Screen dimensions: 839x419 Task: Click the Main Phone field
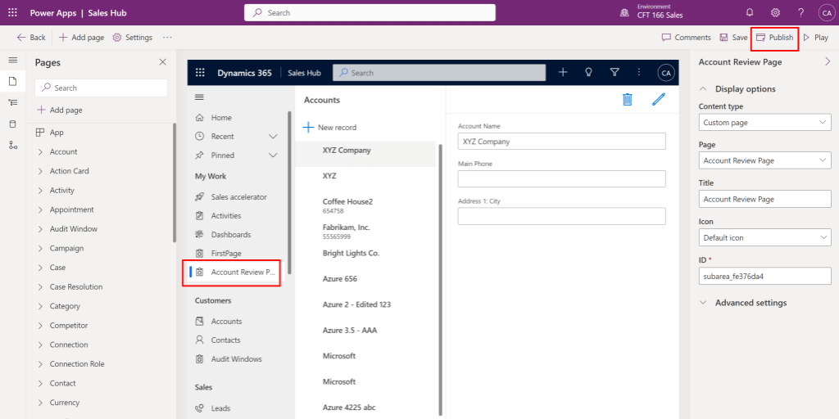[x=561, y=179]
